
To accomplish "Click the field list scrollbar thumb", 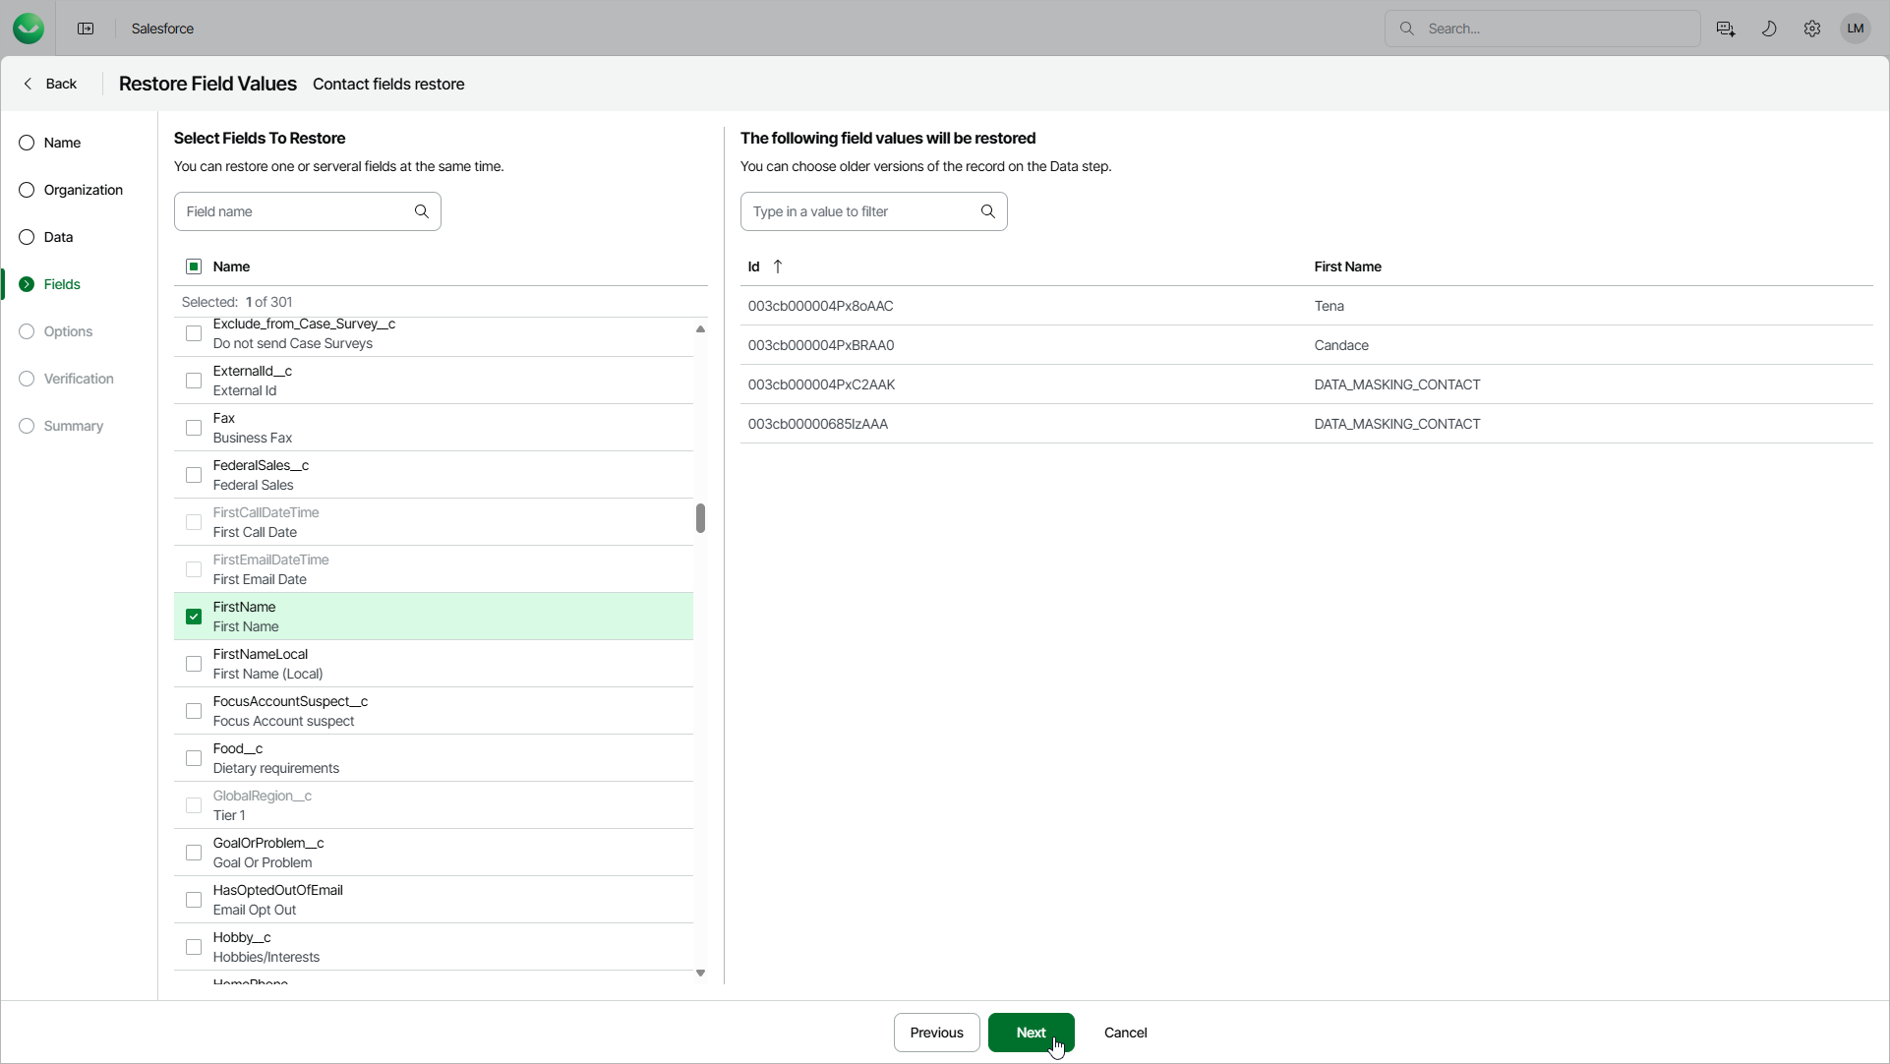I will (700, 517).
